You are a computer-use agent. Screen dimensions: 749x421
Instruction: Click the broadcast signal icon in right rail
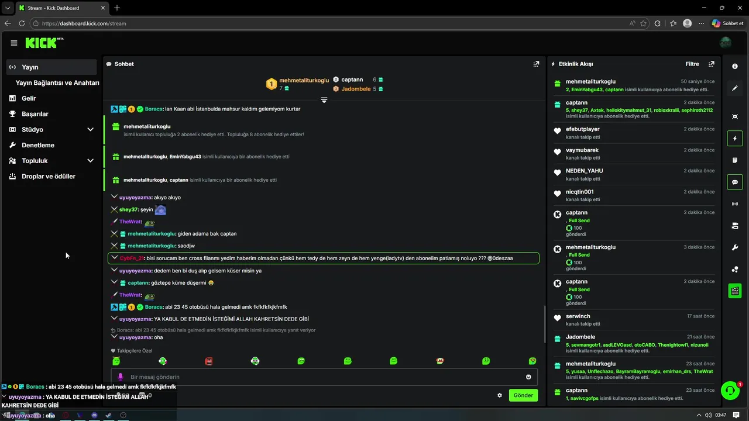735,204
